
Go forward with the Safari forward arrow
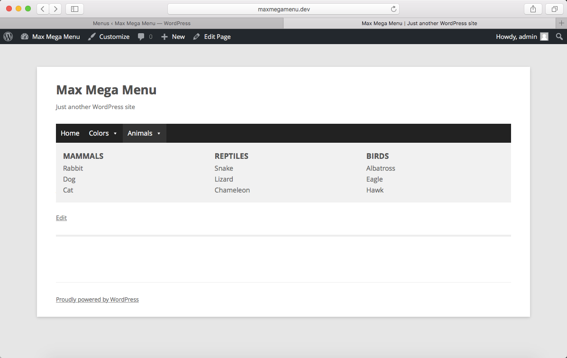(55, 9)
